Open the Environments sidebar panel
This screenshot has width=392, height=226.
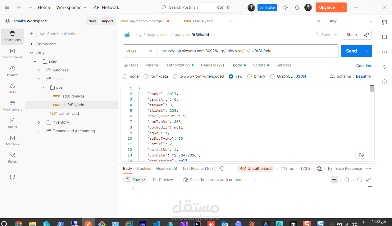pos(12,54)
